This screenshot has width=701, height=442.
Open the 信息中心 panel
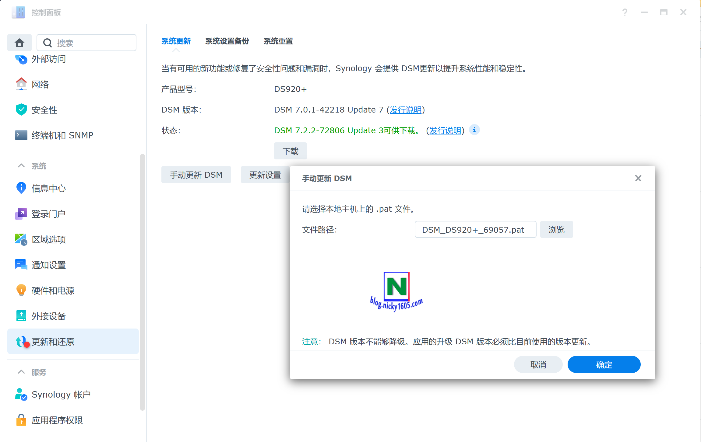pos(48,189)
